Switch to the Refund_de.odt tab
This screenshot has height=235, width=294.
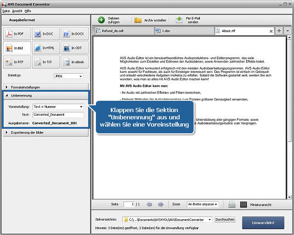(x=123, y=31)
